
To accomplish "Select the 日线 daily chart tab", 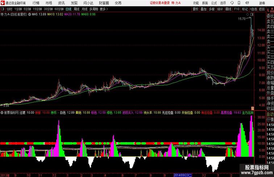I will click(68, 9).
